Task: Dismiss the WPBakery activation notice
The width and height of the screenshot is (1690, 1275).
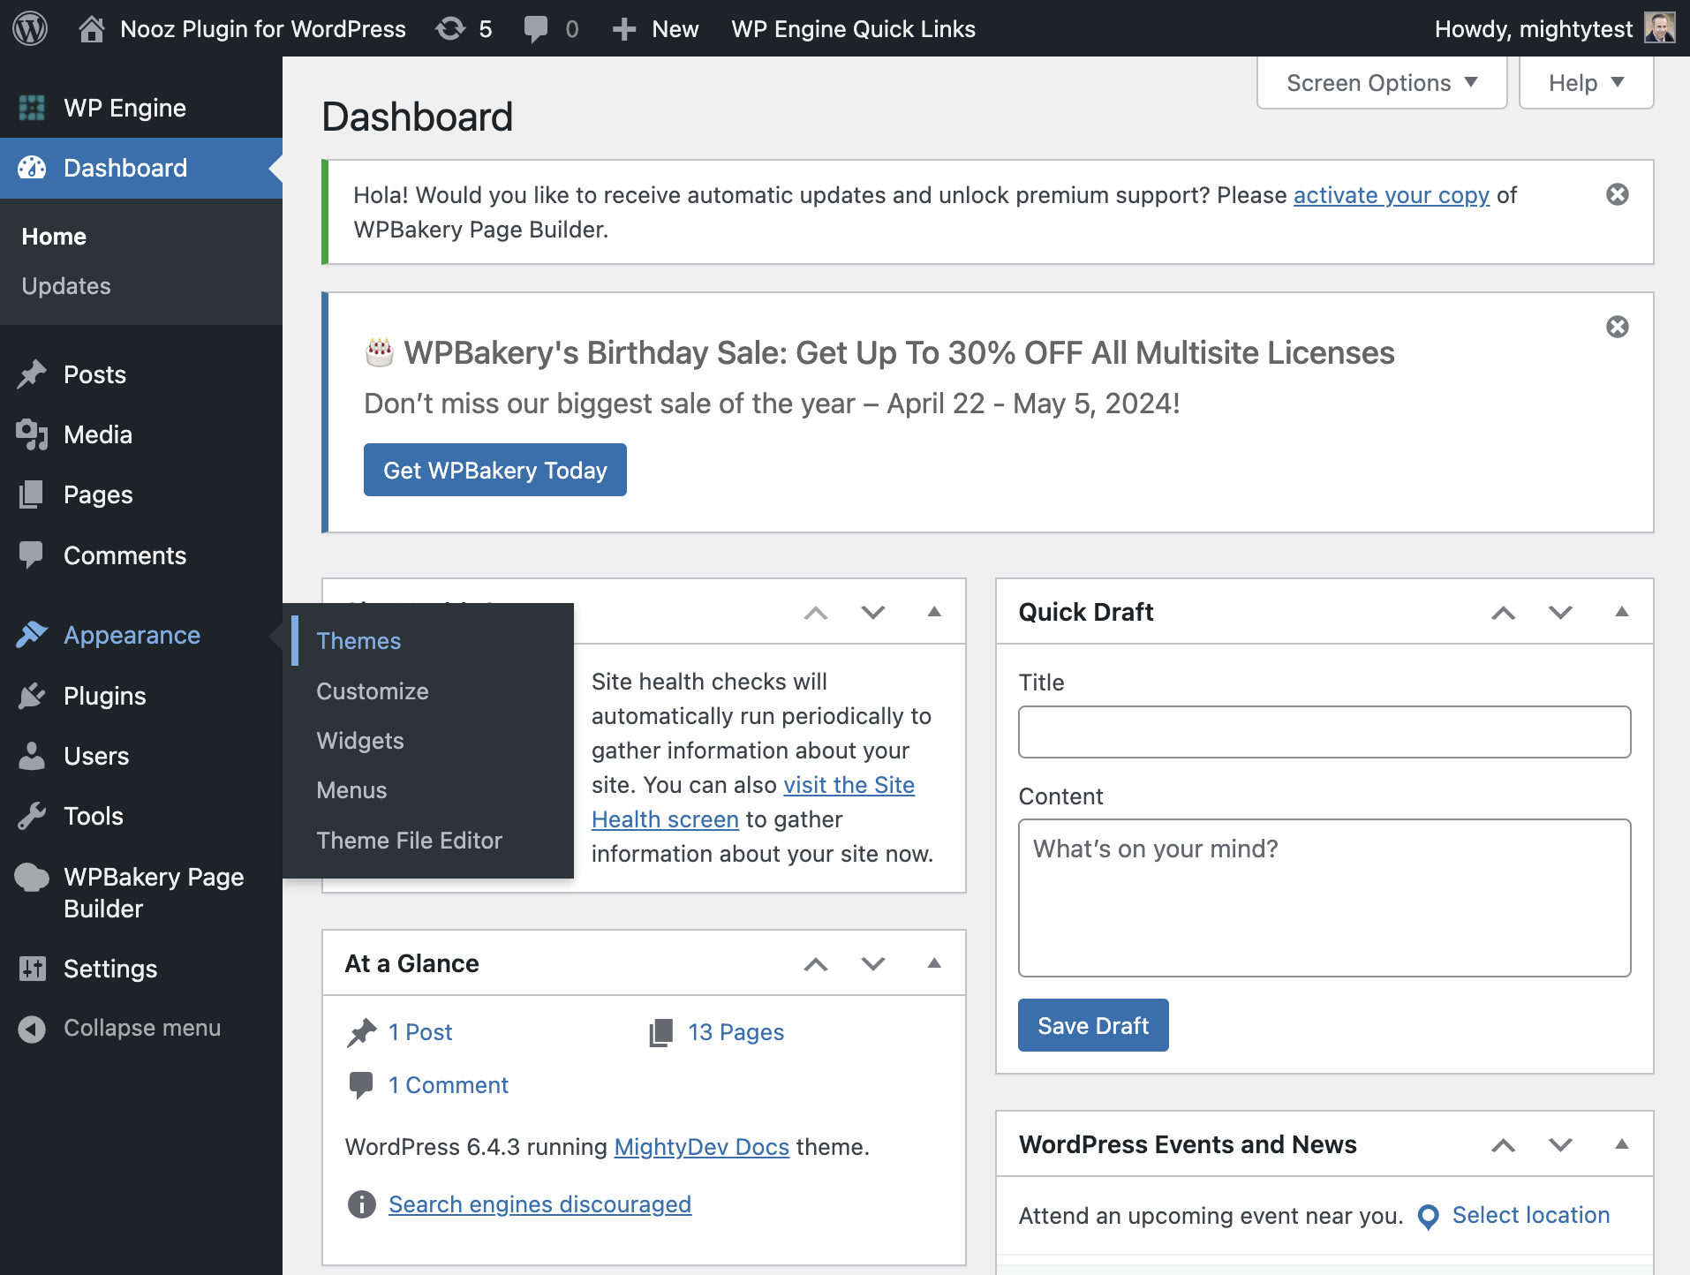Action: click(x=1618, y=194)
